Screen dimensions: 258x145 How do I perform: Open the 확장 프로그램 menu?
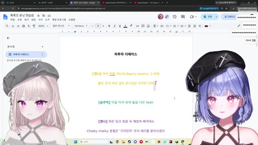pyautogui.click(x=59, y=20)
